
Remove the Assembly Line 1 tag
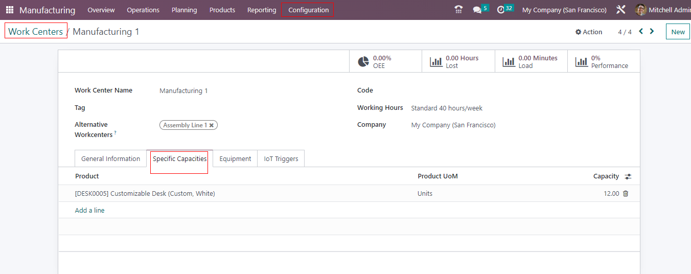(212, 125)
